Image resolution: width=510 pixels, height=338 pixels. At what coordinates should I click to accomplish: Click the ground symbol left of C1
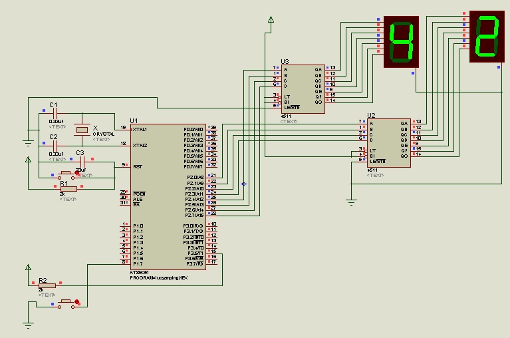[x=28, y=141]
